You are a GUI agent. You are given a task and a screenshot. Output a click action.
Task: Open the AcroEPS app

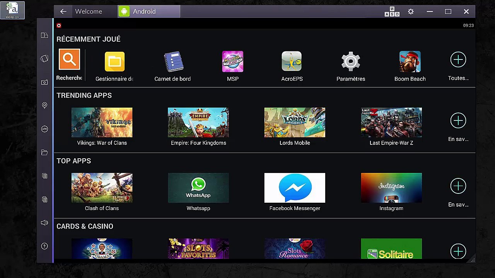pyautogui.click(x=292, y=62)
